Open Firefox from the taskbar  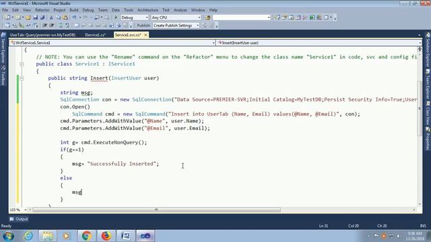click(106, 236)
